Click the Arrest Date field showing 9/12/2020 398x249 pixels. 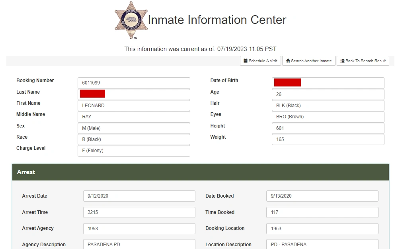tap(139, 196)
